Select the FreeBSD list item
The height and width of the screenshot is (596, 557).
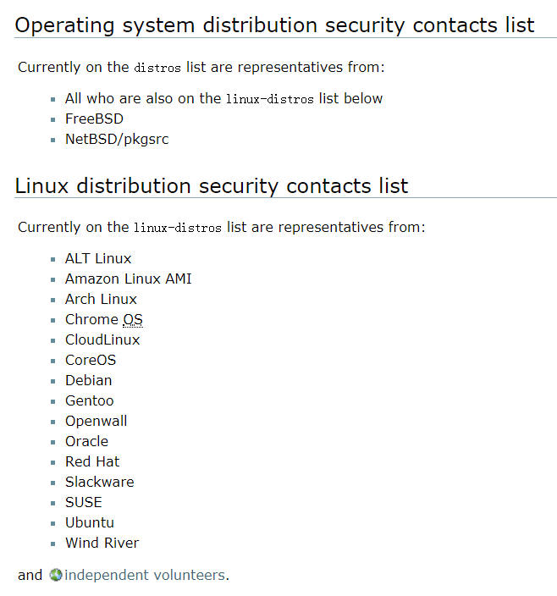pos(94,119)
